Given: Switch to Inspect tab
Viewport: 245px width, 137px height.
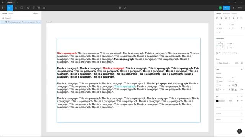Looking at the screenshot, I should 234,14.
